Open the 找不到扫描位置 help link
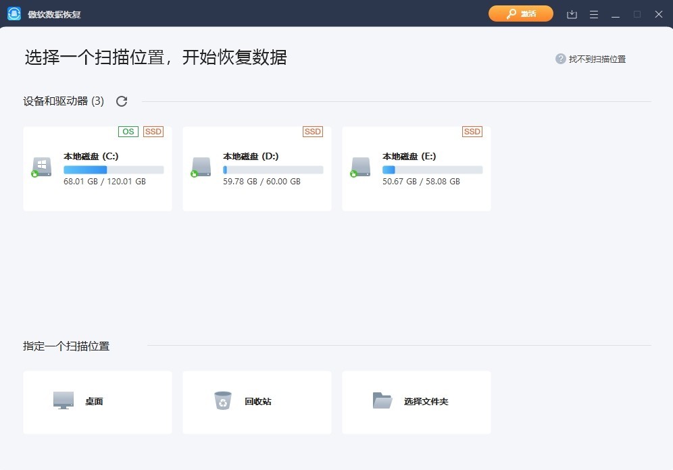 point(597,59)
